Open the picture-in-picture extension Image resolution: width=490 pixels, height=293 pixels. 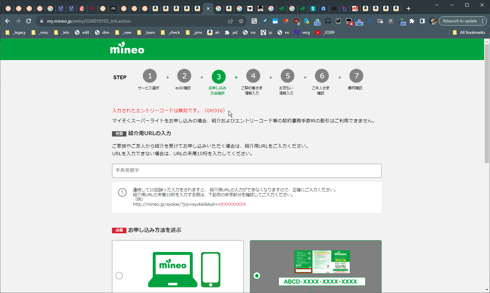pyautogui.click(x=380, y=21)
